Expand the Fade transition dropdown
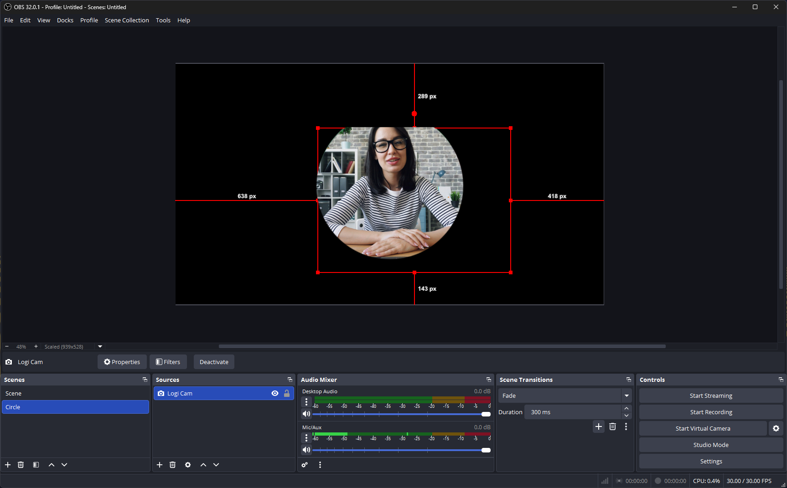The image size is (787, 488). point(626,396)
